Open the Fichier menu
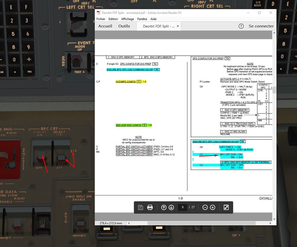Image resolution: width=297 pixels, height=247 pixels. point(101,19)
